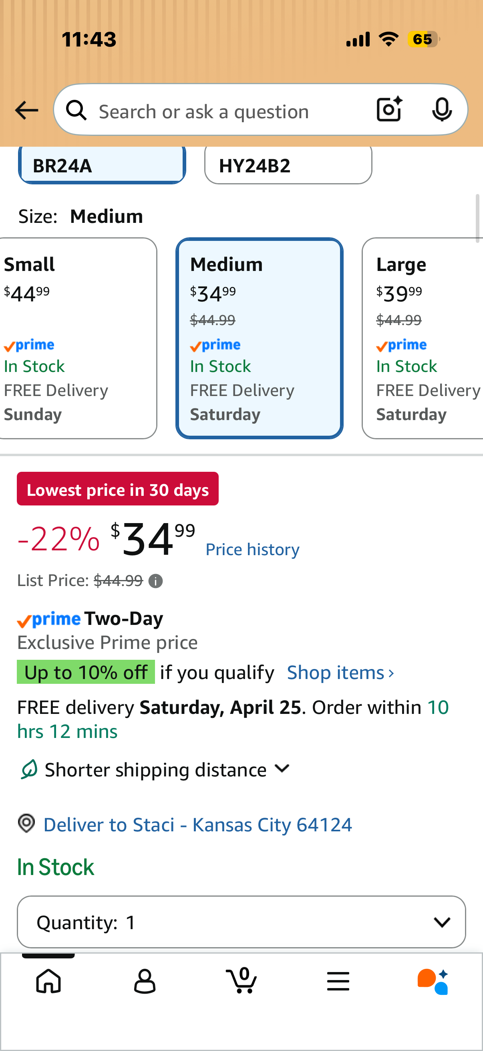Expand Shorter shipping distance details
The height and width of the screenshot is (1051, 483).
coord(155,770)
